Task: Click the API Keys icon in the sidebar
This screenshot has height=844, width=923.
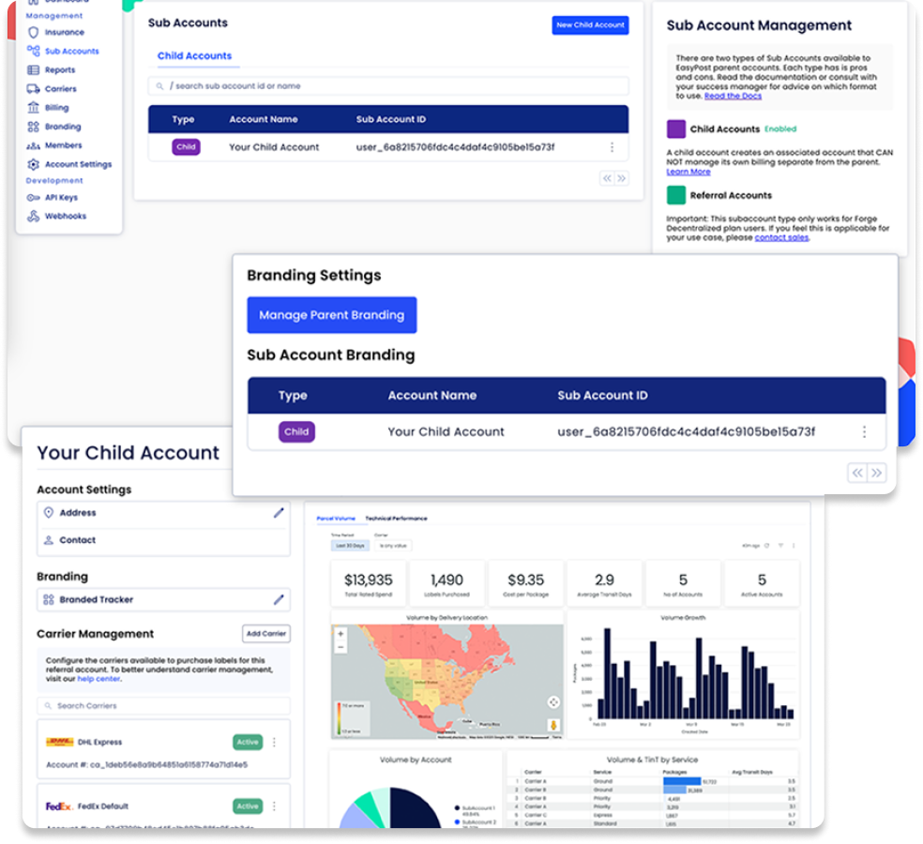Action: point(34,198)
